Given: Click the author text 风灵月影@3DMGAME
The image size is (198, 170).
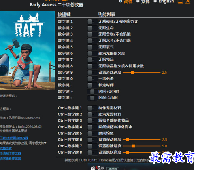Looking at the screenshot, I should (x=25, y=118).
